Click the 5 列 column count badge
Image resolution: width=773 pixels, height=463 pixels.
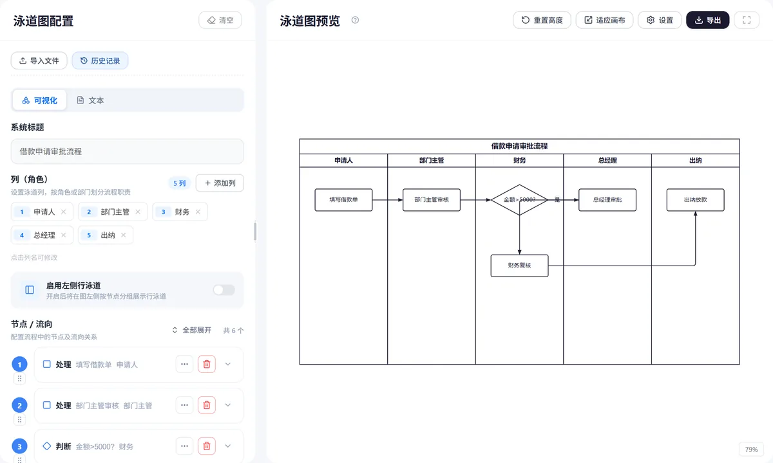(179, 183)
